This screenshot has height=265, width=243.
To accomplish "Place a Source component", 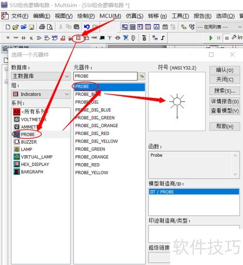I will (8, 38).
